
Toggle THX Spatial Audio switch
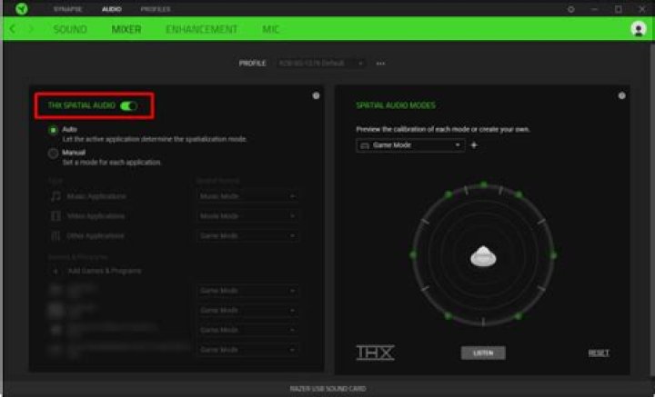tap(128, 106)
